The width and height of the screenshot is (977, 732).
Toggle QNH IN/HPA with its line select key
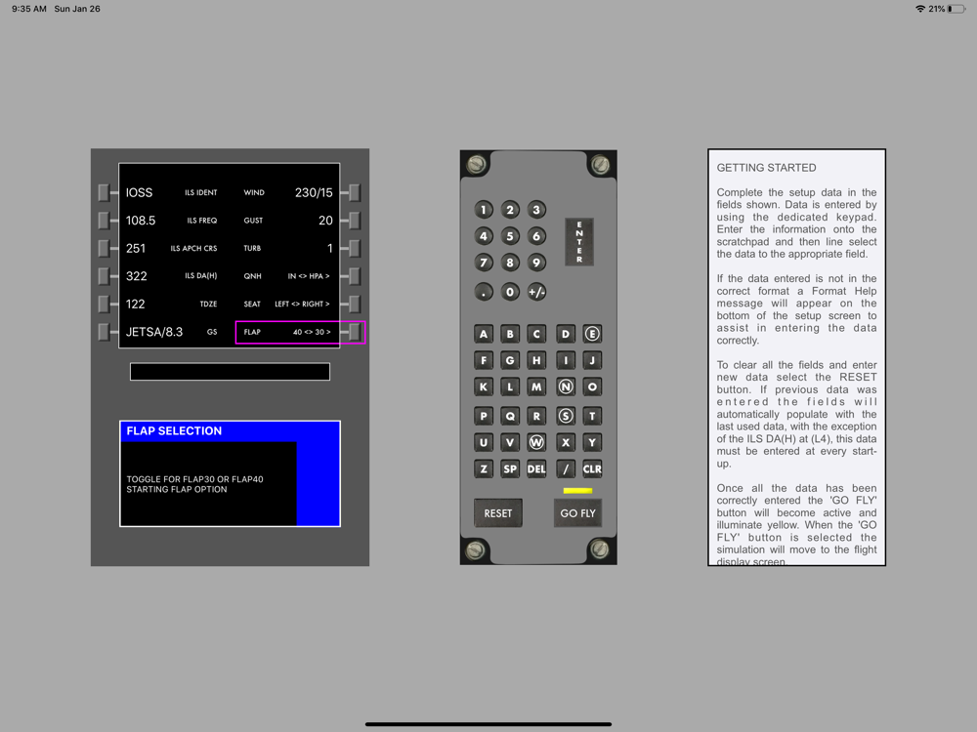tap(355, 276)
